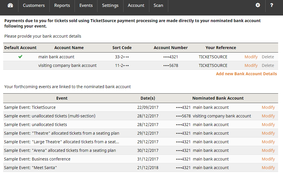Click Add new Bank Account Details
Viewport: 283px width, 182px height.
(246, 74)
